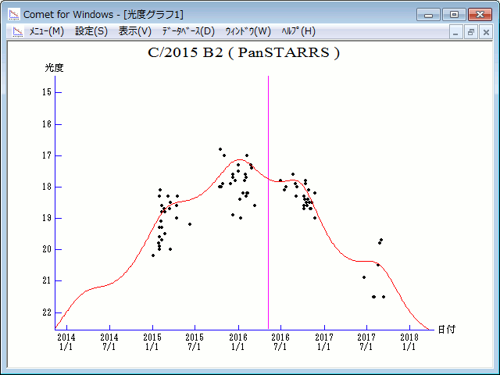Expand the 表示(V) view menu
The width and height of the screenshot is (500, 375).
[x=135, y=31]
